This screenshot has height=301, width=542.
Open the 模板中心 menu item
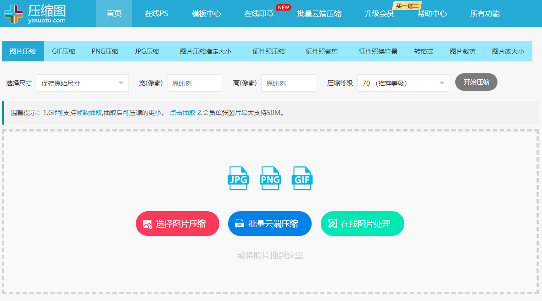click(206, 13)
